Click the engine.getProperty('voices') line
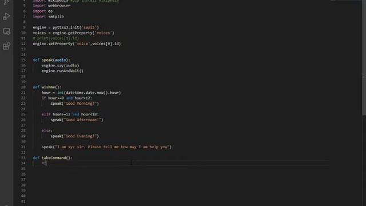This screenshot has width=366, height=206. pyautogui.click(x=74, y=33)
